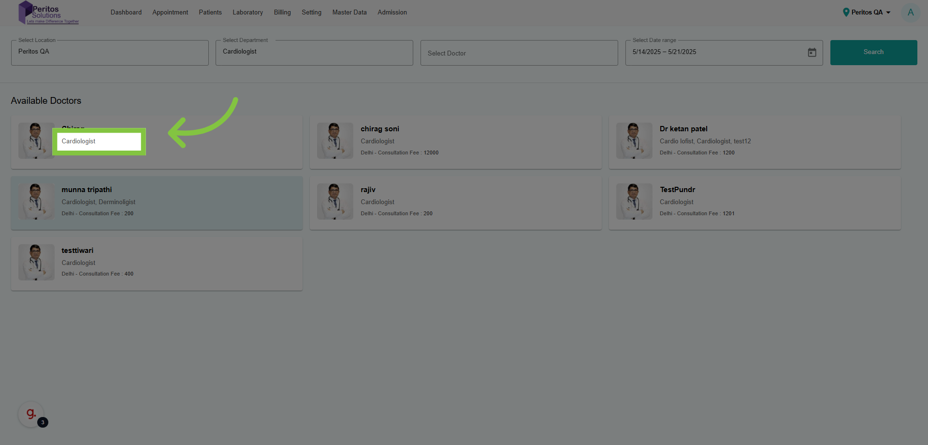Open the Master Data menu

(349, 13)
